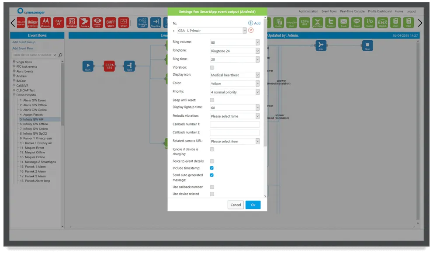The height and width of the screenshot is (254, 433).
Task: Click the Motorola input icon
Action: [46, 22]
